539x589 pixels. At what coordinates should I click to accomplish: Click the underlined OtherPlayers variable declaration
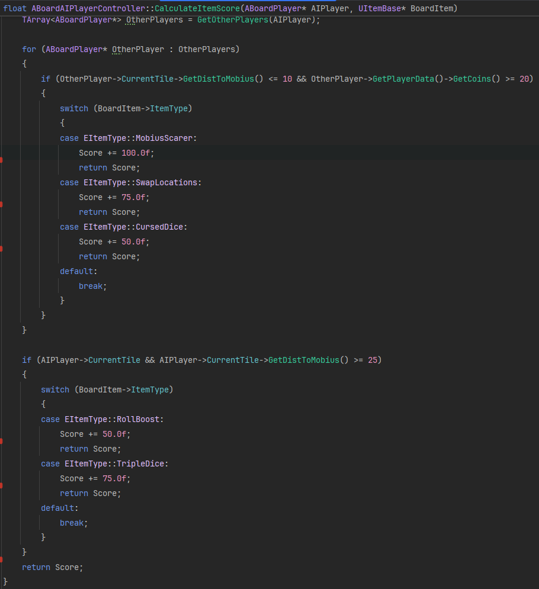155,20
